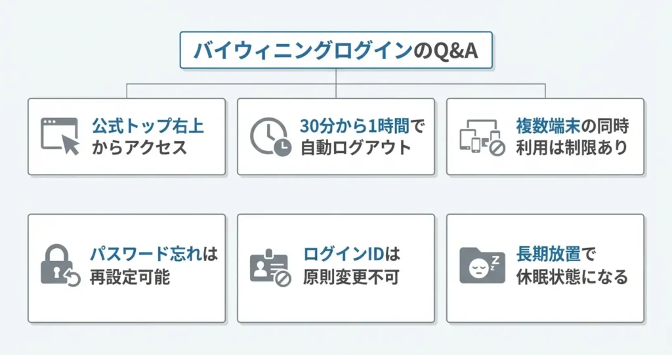Image resolution: width=672 pixels, height=355 pixels.
Task: Click the browser window cursor icon
Action: click(60, 136)
